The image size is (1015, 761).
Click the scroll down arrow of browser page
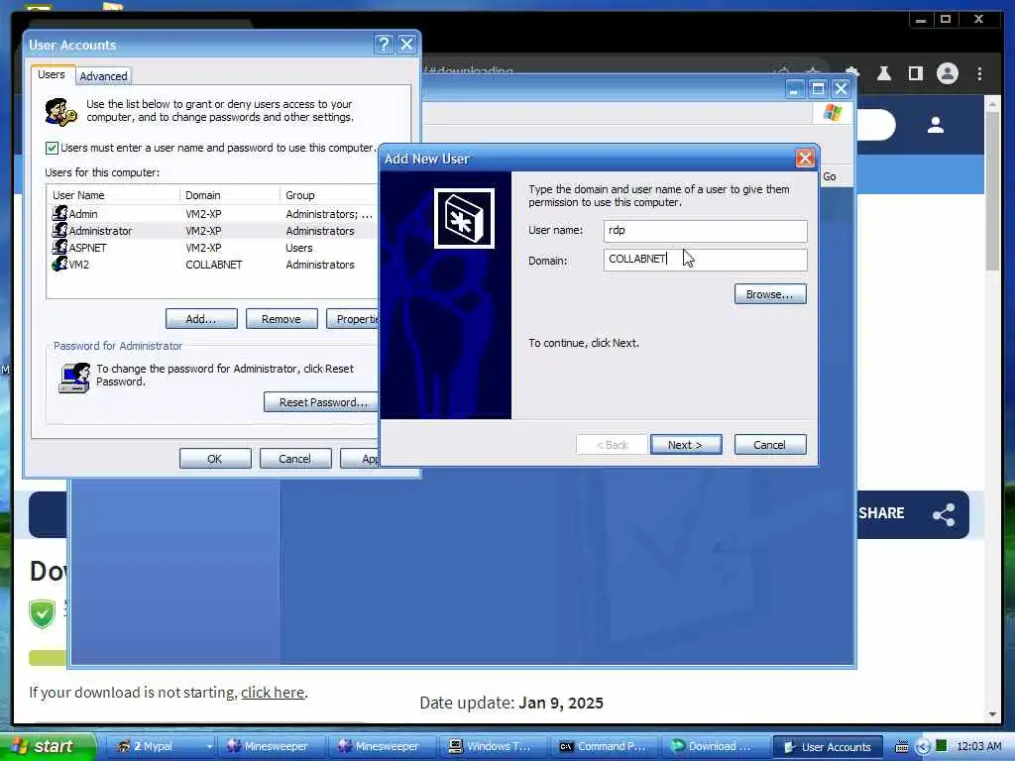click(x=993, y=714)
